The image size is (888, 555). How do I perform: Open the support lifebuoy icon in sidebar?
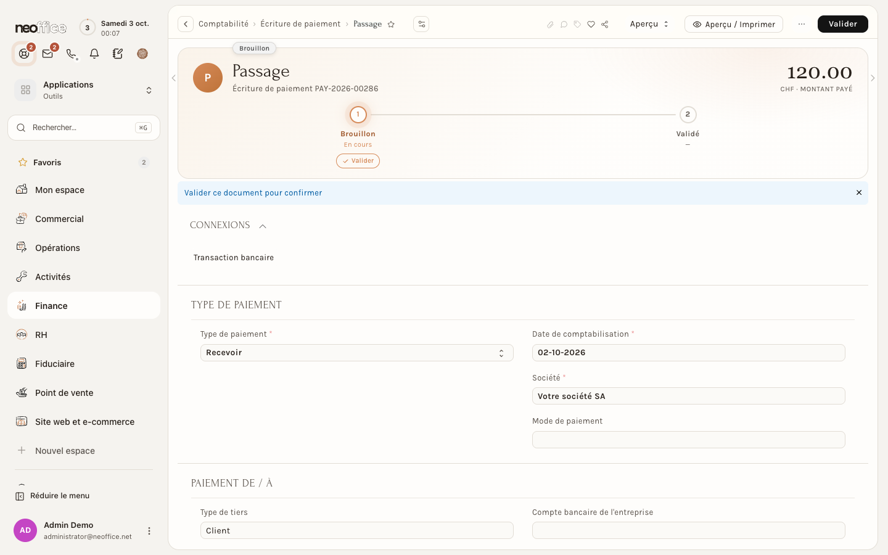tap(24, 54)
